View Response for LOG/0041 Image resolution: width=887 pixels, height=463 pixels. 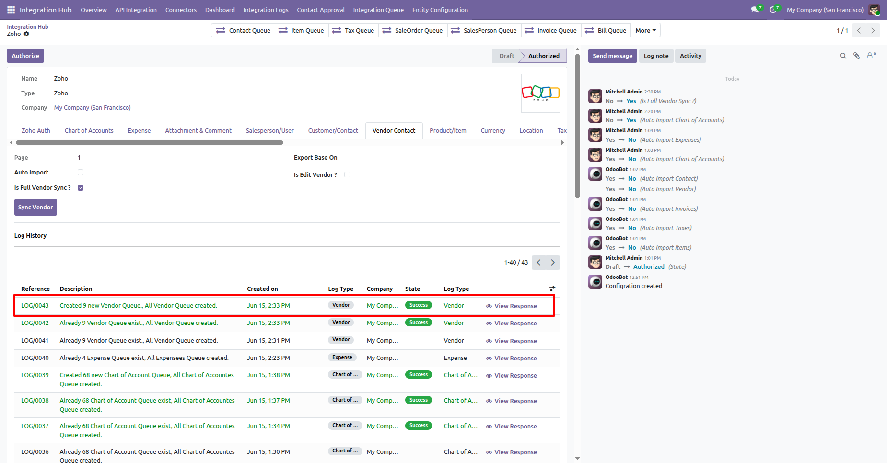[x=512, y=341]
